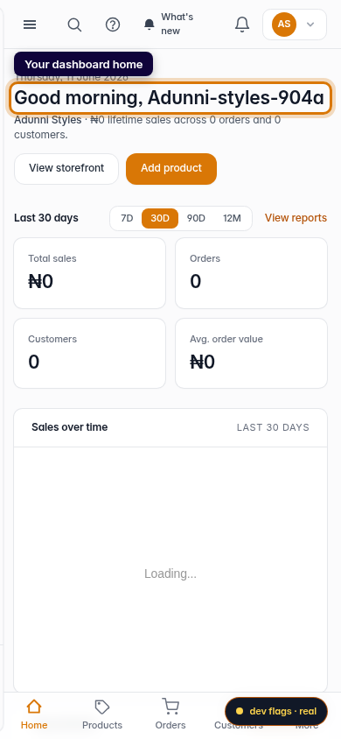Select the 30D time range
The image size is (341, 739).
pyautogui.click(x=160, y=218)
